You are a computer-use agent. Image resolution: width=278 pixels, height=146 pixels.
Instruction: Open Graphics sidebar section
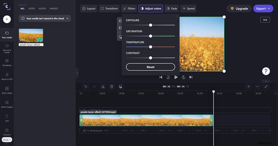(7, 132)
